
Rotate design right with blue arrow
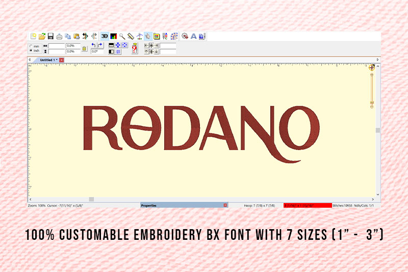[x=100, y=45]
